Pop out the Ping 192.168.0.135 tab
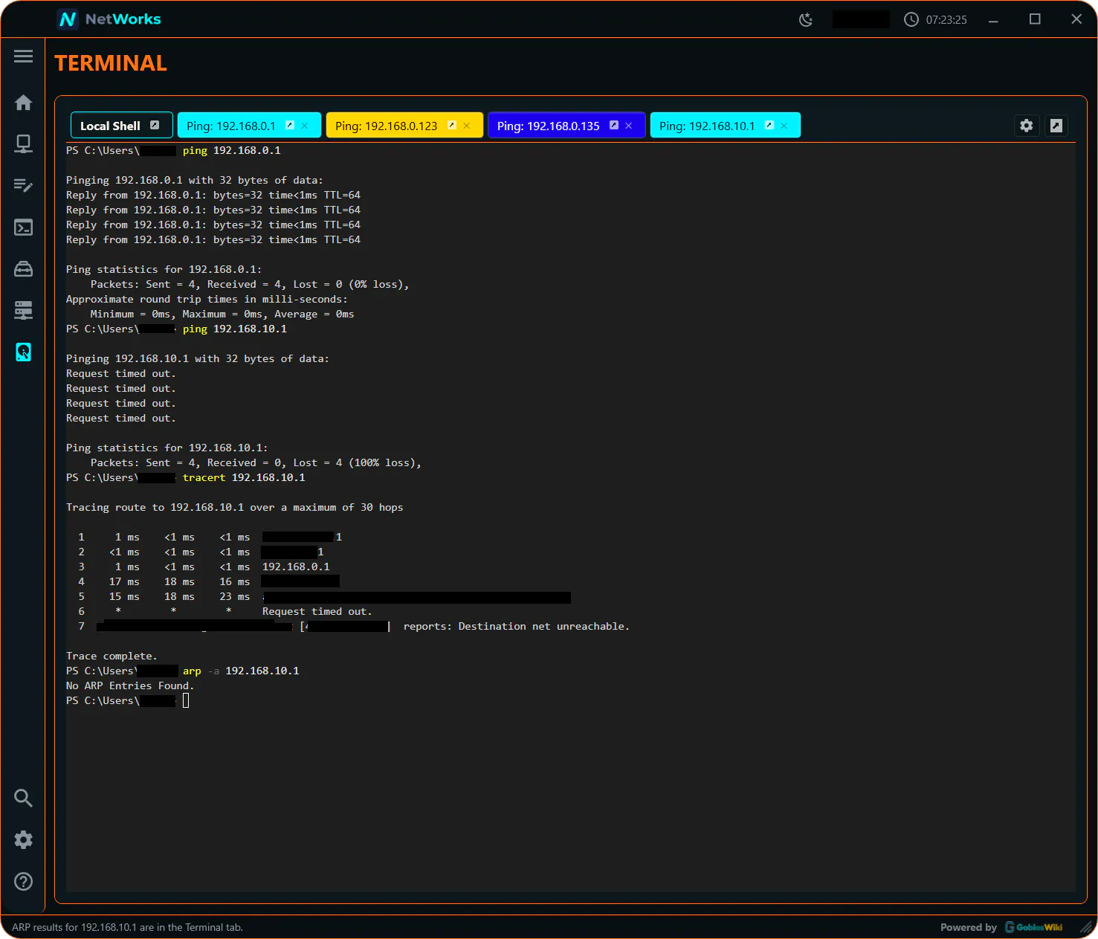 point(614,125)
